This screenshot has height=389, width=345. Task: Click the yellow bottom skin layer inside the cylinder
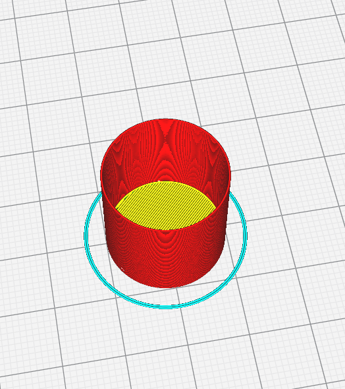[x=165, y=206]
